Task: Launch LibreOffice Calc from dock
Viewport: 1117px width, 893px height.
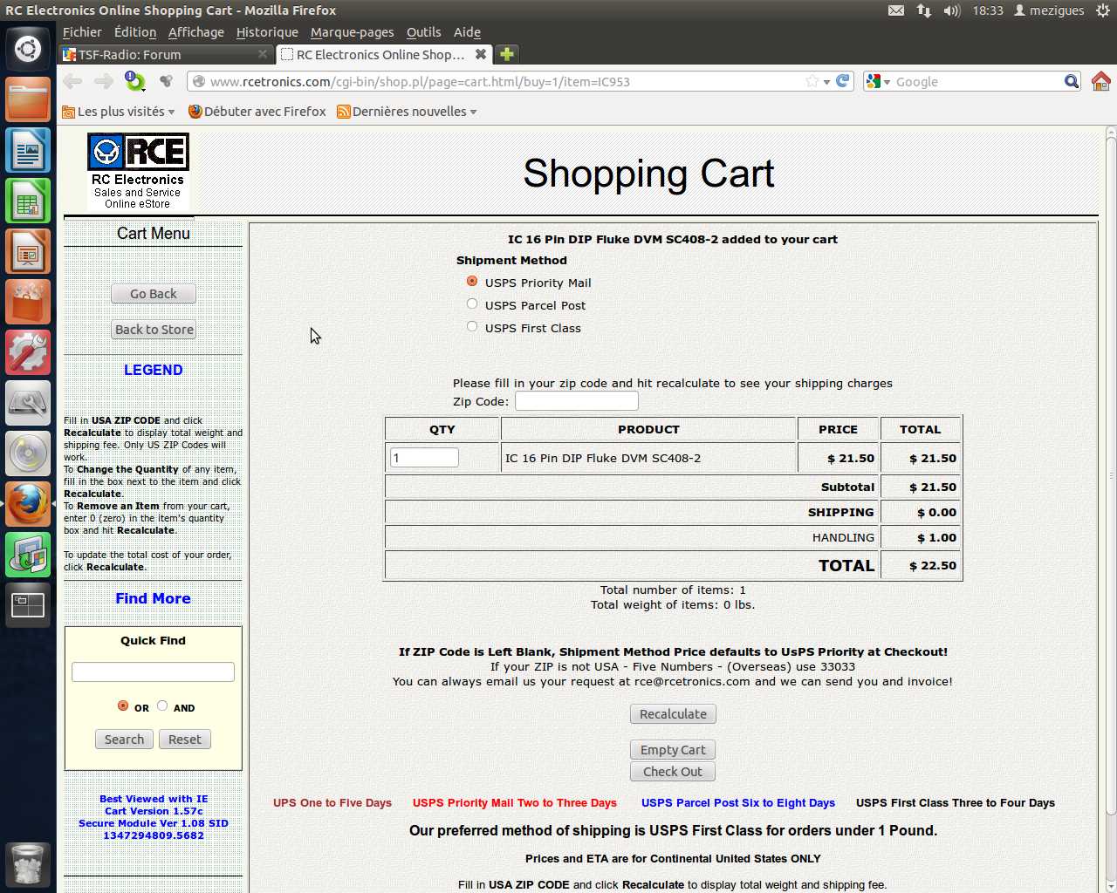Action: (28, 201)
